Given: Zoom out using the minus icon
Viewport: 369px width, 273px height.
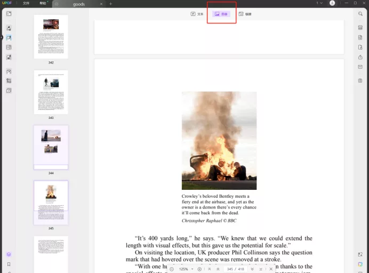Looking at the screenshot, I should (x=172, y=269).
